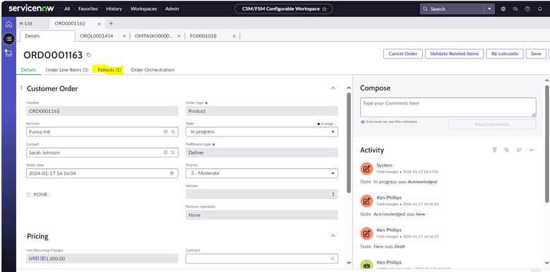Click the Post Comments button
The height and width of the screenshot is (272, 550).
coord(492,124)
